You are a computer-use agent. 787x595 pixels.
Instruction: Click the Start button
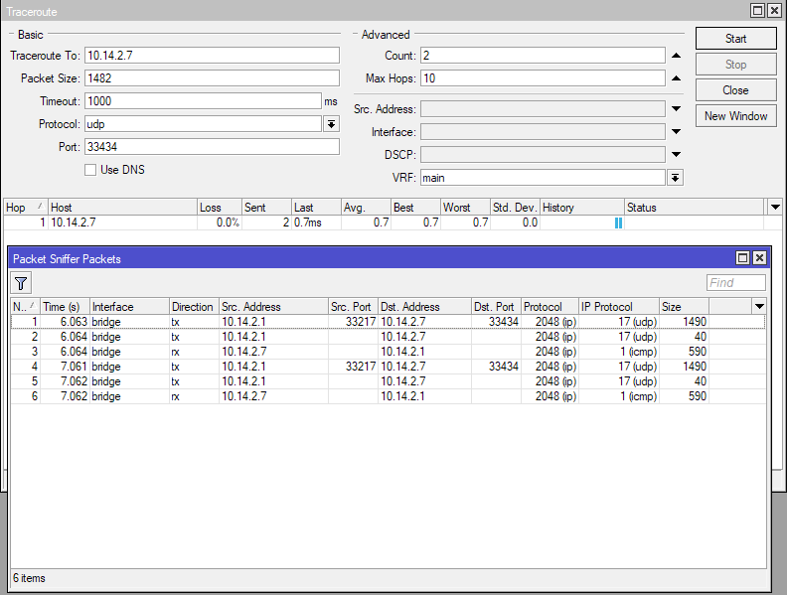[735, 39]
